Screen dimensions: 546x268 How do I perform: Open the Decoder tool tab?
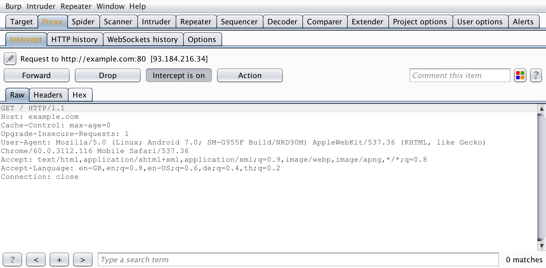[282, 22]
